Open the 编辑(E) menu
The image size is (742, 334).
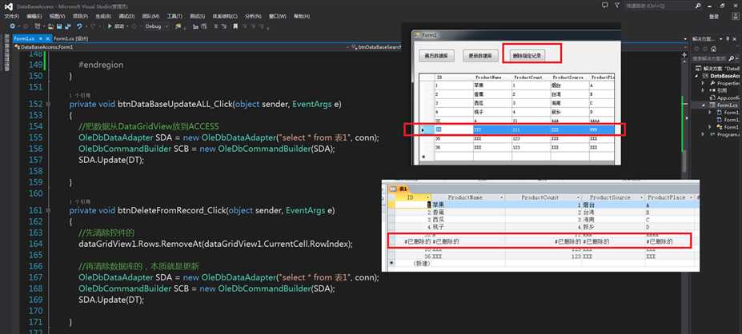tap(34, 16)
